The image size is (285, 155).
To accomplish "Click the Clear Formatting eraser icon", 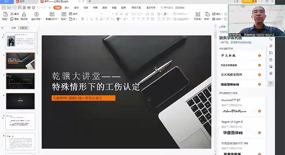I will tap(127, 14).
